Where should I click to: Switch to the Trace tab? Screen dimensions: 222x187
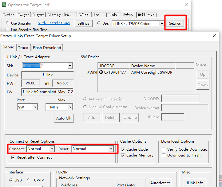23,48
